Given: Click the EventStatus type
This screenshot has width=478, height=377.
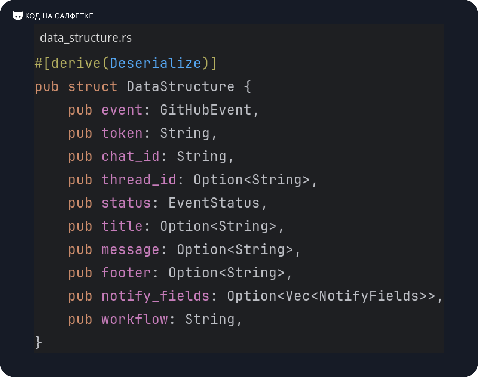Looking at the screenshot, I should [214, 203].
